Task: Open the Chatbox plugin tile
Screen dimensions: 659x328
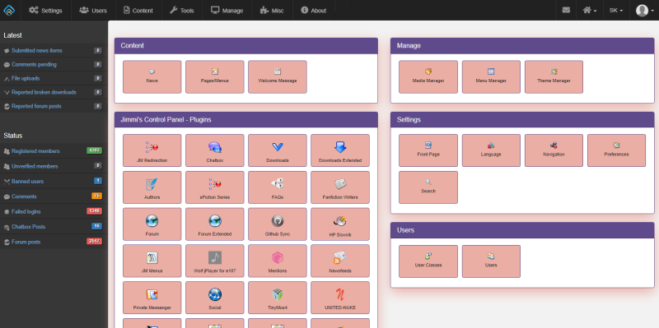Action: (215, 150)
